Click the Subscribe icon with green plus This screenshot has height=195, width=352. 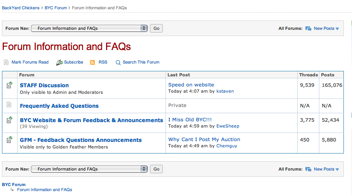(59, 62)
